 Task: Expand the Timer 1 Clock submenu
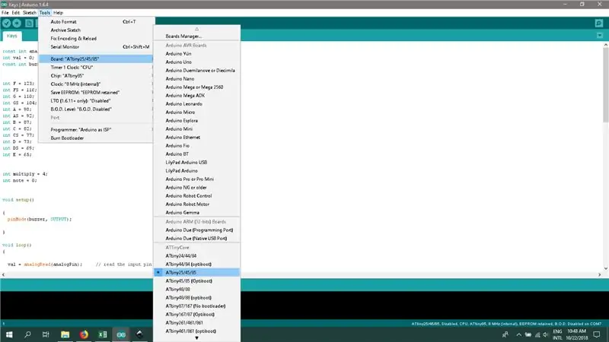click(x=96, y=68)
